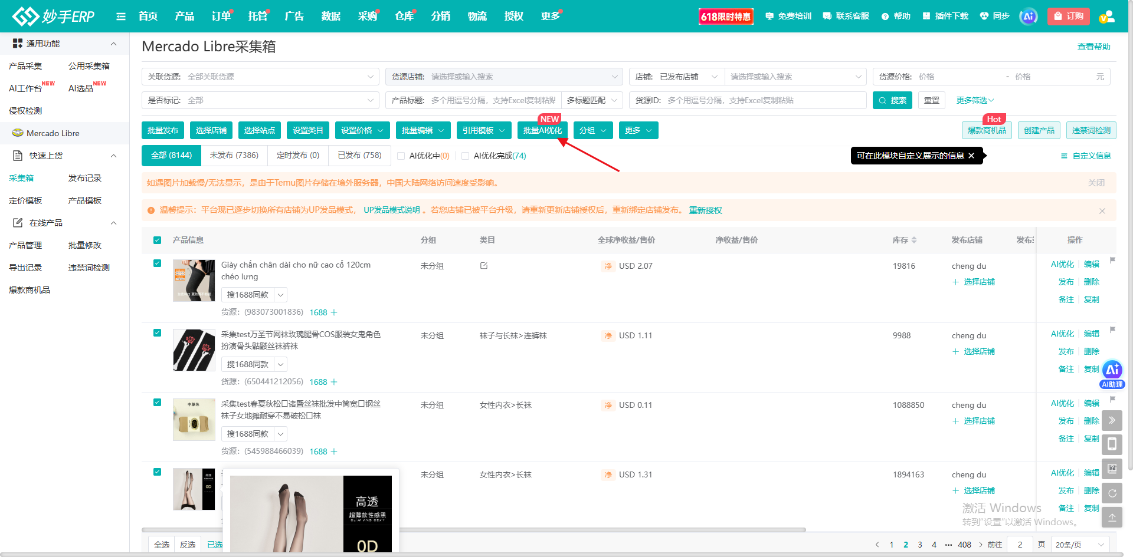The height and width of the screenshot is (557, 1133).
Task: Toggle the AI优化完成 filter checkbox
Action: tap(465, 156)
